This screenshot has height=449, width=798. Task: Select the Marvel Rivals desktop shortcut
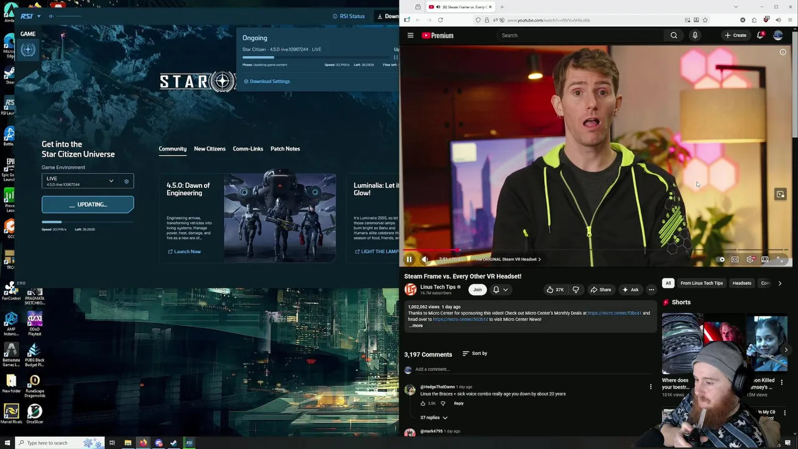tap(11, 414)
